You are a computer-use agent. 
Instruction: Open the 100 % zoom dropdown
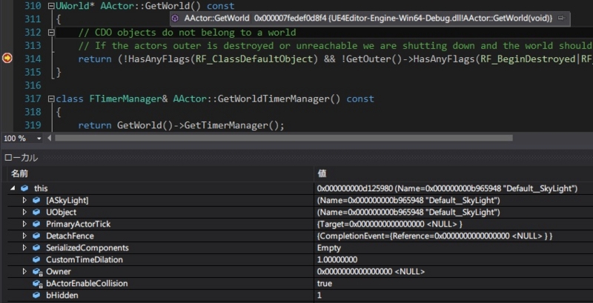coord(39,139)
